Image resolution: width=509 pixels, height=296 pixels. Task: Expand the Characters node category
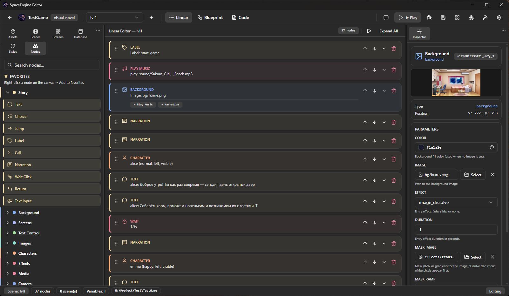[x=8, y=253]
